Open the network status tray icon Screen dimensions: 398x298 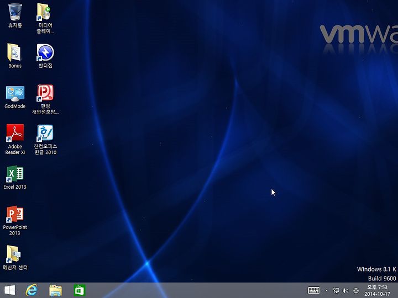pyautogui.click(x=336, y=291)
